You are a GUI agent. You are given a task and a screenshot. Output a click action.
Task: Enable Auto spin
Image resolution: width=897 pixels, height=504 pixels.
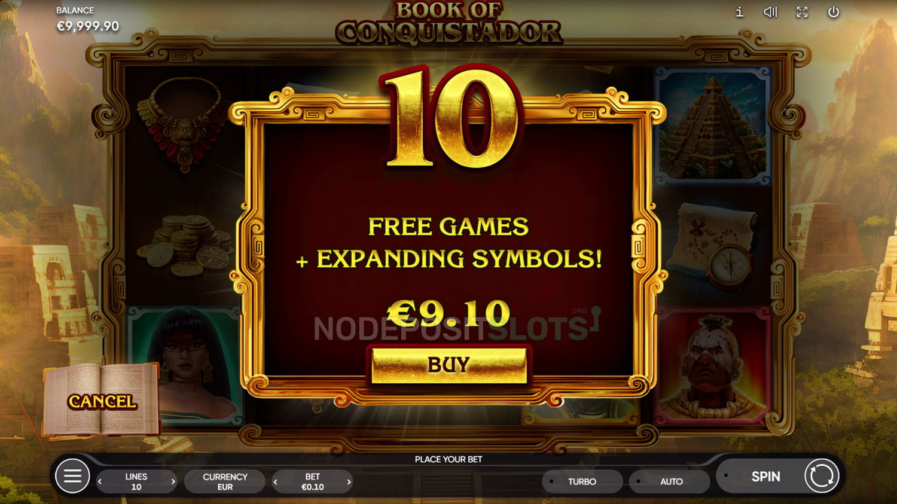coord(669,481)
